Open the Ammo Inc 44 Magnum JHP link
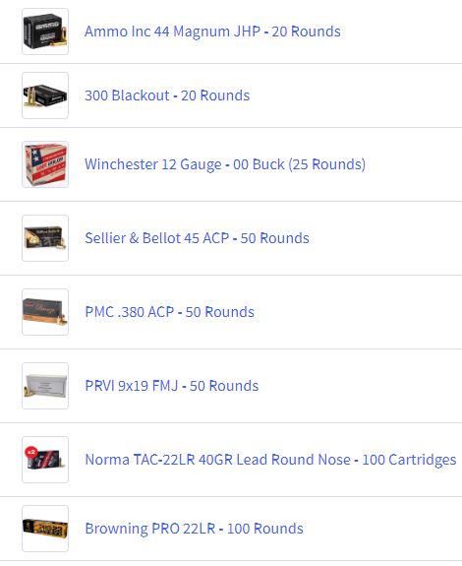Image resolution: width=462 pixels, height=566 pixels. 212,31
